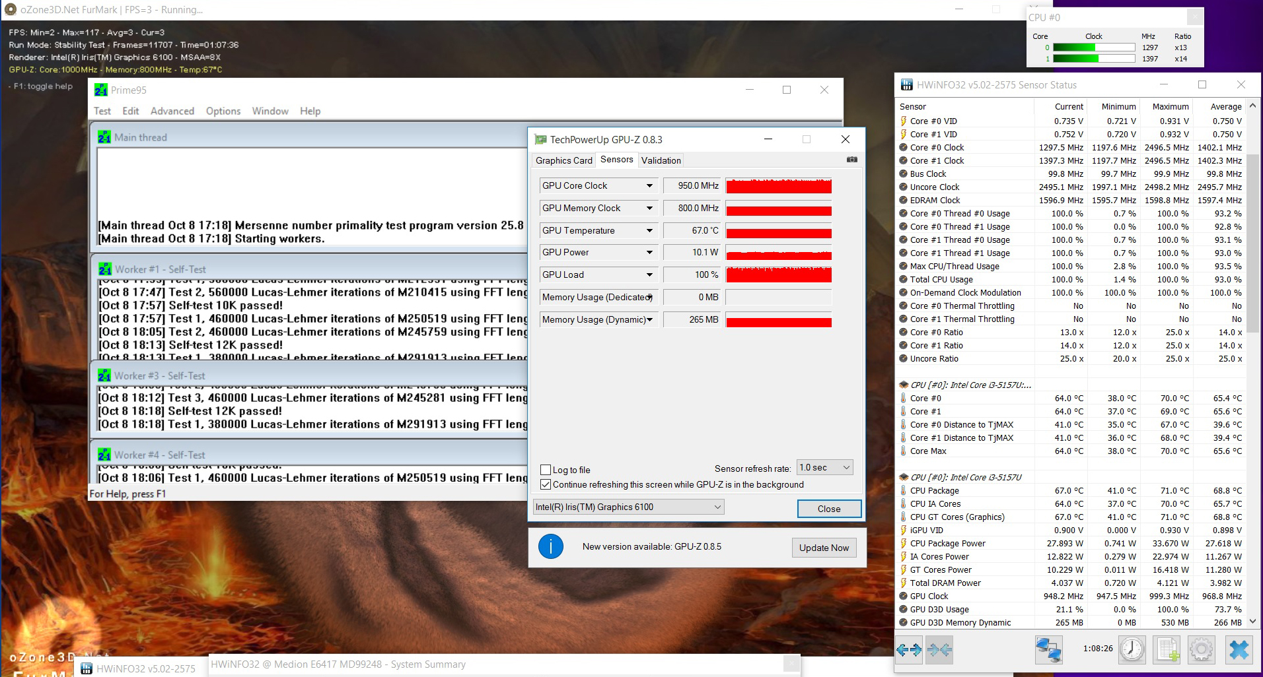The image size is (1263, 677).
Task: Open the Intel Iris Graphics 6100 device dropdown
Action: point(629,507)
